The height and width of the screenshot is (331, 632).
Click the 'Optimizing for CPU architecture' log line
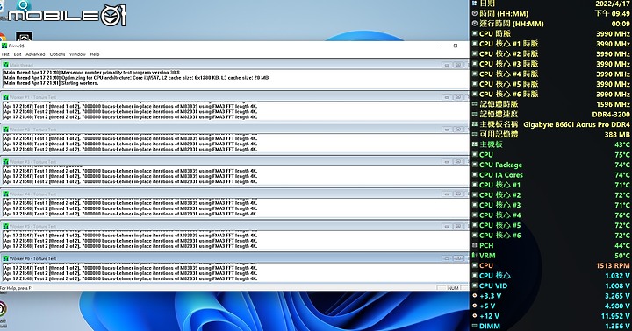tap(136, 78)
